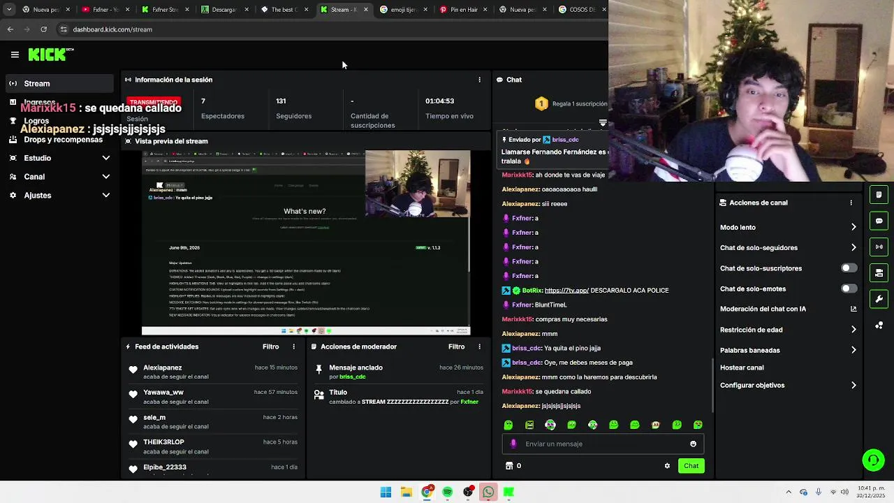Screen dimensions: 894x503
Task: Open File Explorer from the taskbar
Action: (x=406, y=492)
